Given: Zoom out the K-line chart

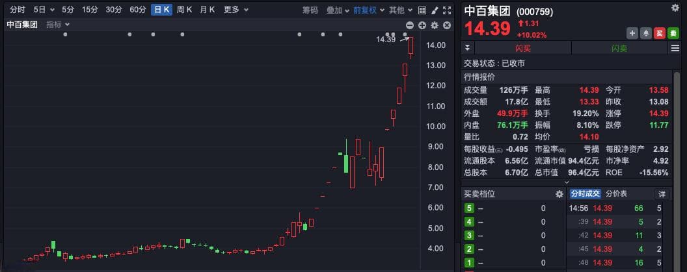Looking at the screenshot, I should [x=410, y=25].
